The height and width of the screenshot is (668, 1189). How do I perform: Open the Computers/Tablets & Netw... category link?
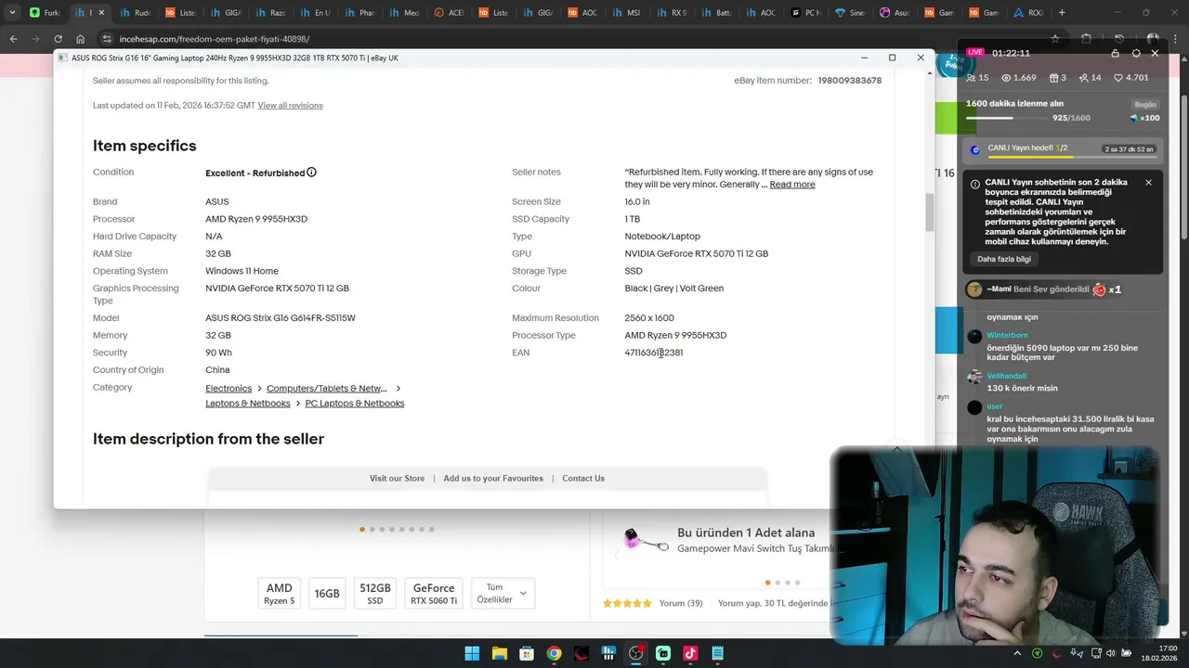pyautogui.click(x=326, y=389)
